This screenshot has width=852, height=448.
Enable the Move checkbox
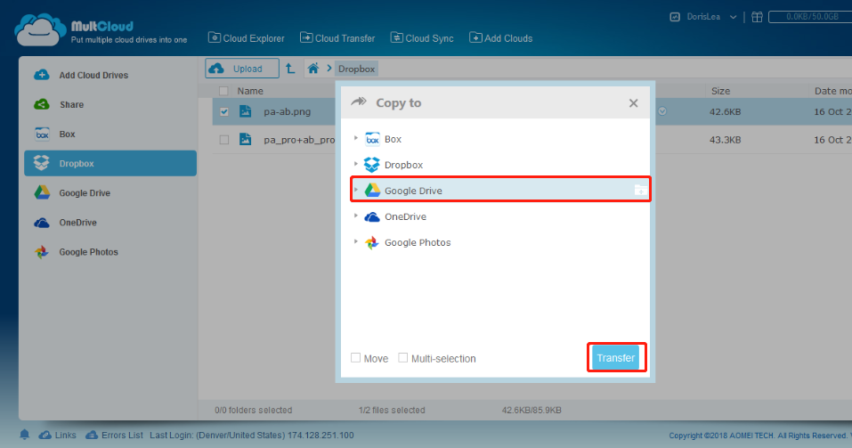(355, 358)
